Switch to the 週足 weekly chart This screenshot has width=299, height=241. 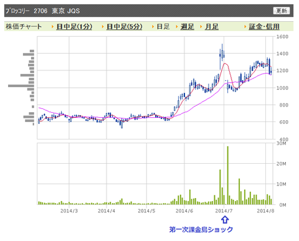[x=187, y=27]
